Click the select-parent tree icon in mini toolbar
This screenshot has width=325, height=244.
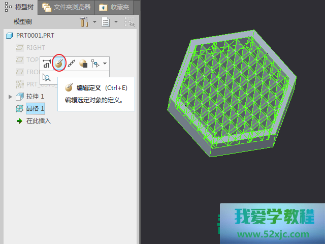(x=95, y=64)
